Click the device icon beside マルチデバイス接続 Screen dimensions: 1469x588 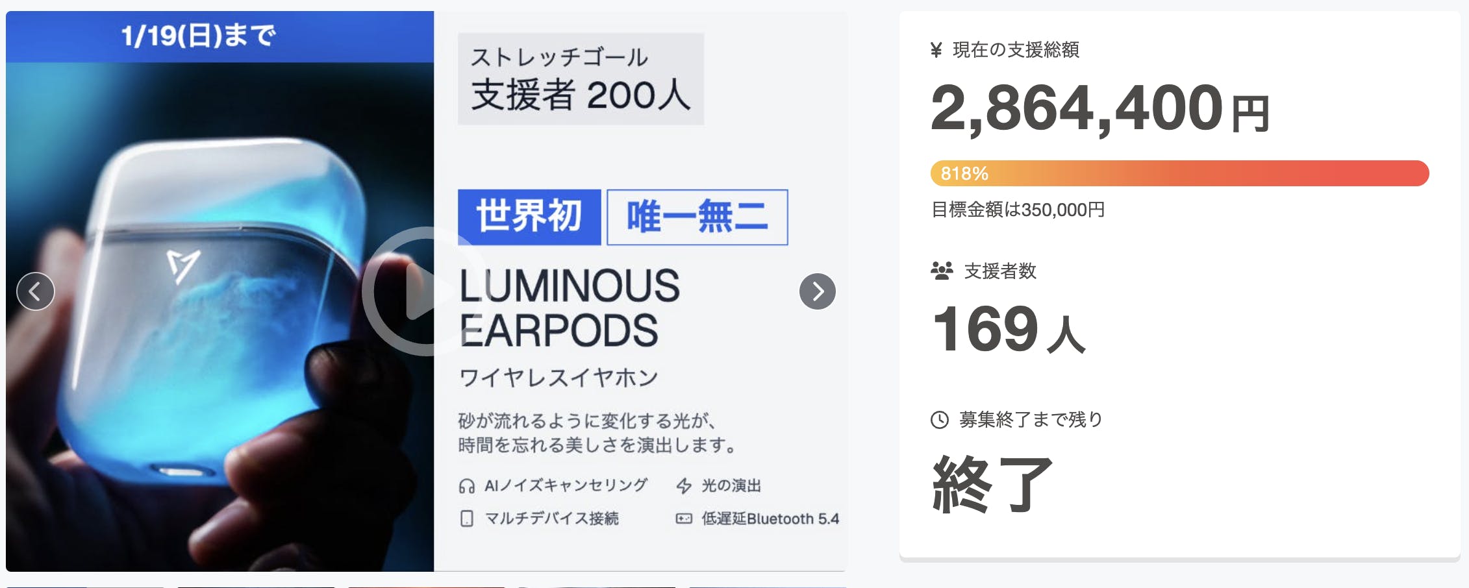coord(466,519)
